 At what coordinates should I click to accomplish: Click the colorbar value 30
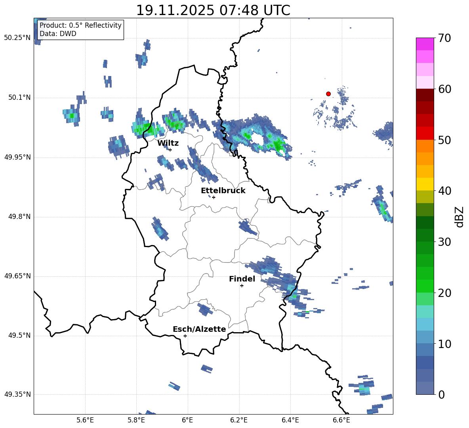(x=444, y=242)
